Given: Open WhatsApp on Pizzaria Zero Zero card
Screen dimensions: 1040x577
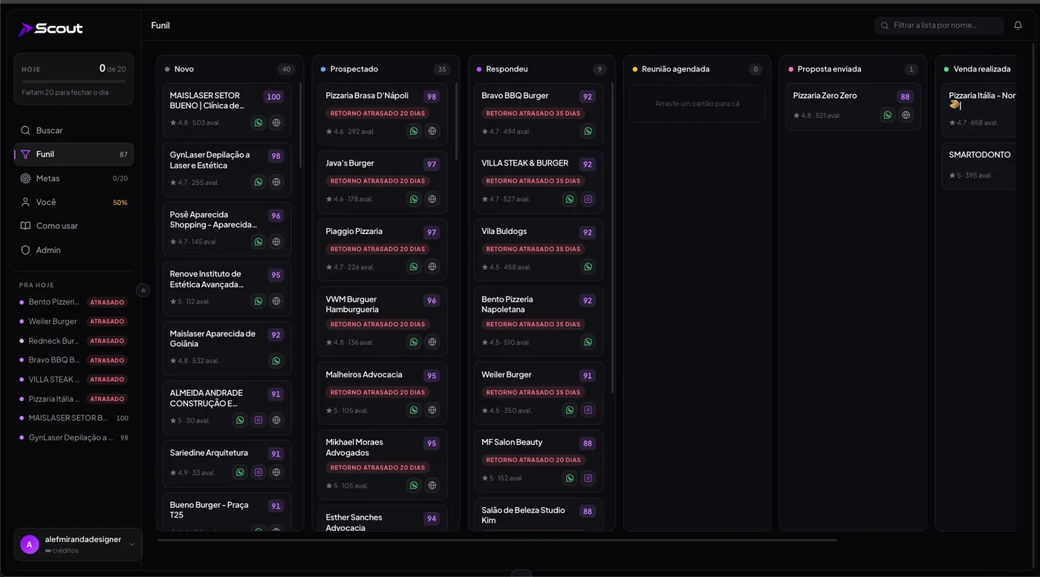Looking at the screenshot, I should (888, 115).
